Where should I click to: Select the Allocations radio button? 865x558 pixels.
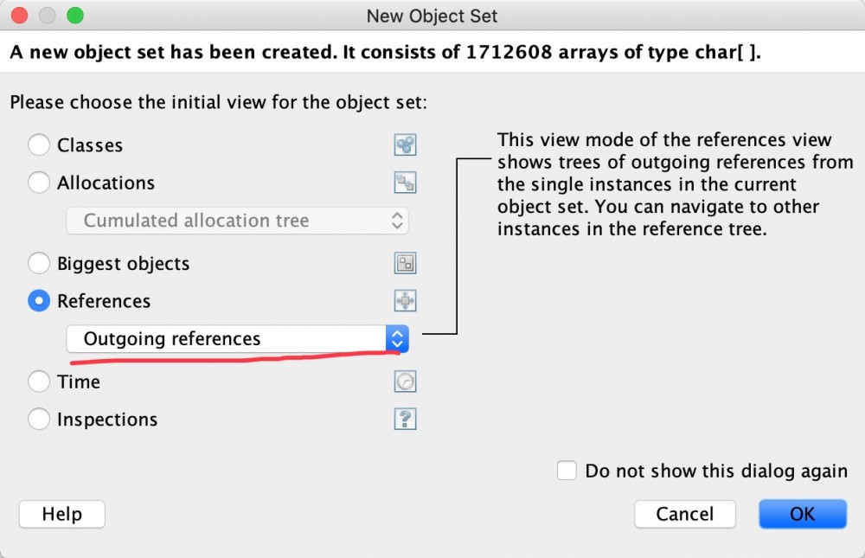click(39, 183)
